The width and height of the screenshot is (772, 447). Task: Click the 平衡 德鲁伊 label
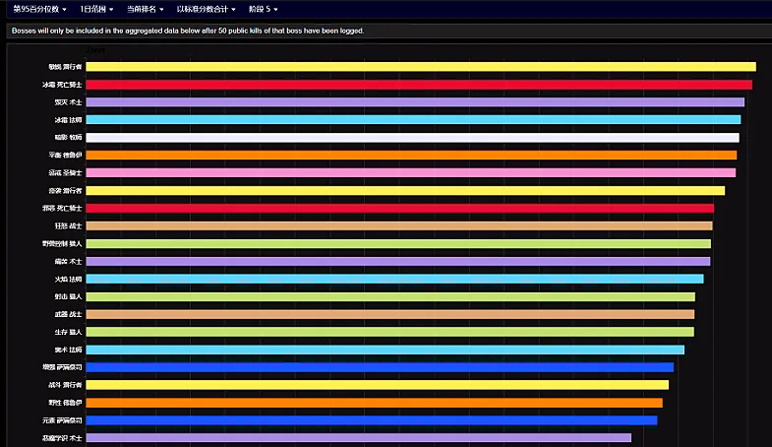(x=65, y=155)
